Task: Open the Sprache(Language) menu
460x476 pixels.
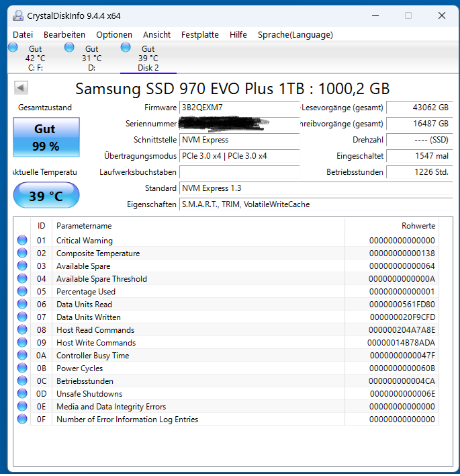Action: click(295, 34)
